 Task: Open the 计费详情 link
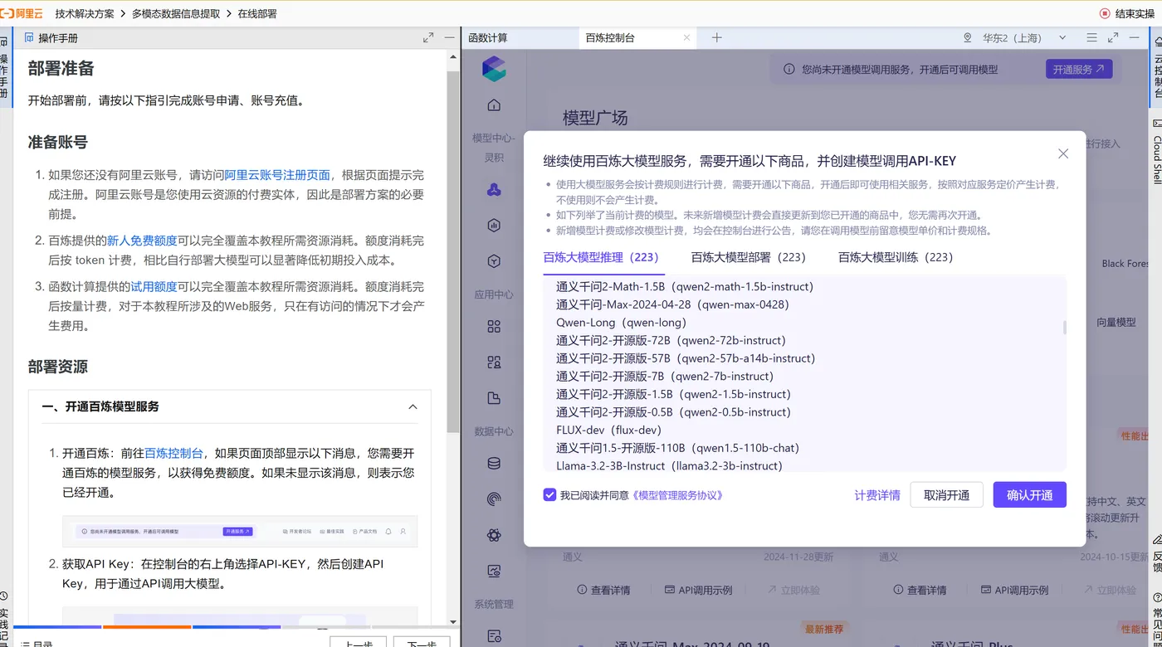click(877, 495)
